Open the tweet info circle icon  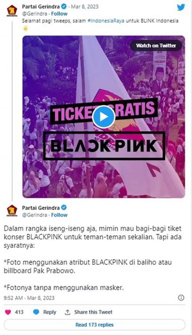(181, 298)
